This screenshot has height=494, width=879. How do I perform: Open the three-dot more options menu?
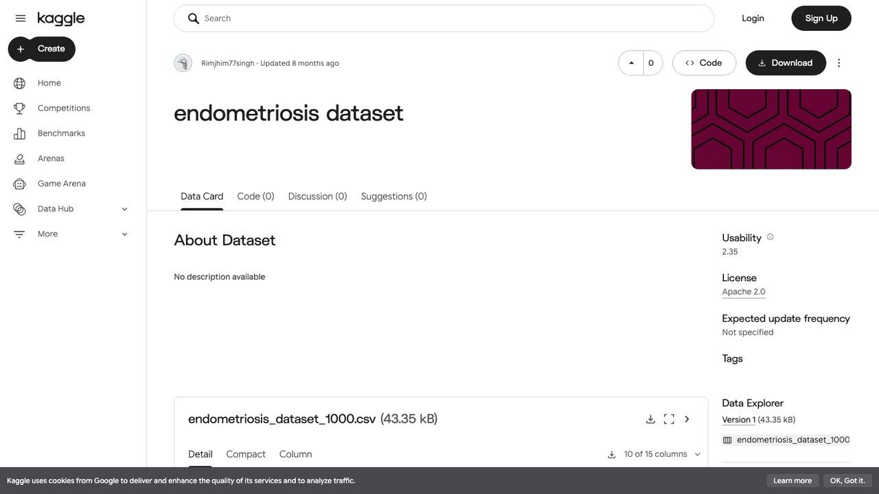838,63
